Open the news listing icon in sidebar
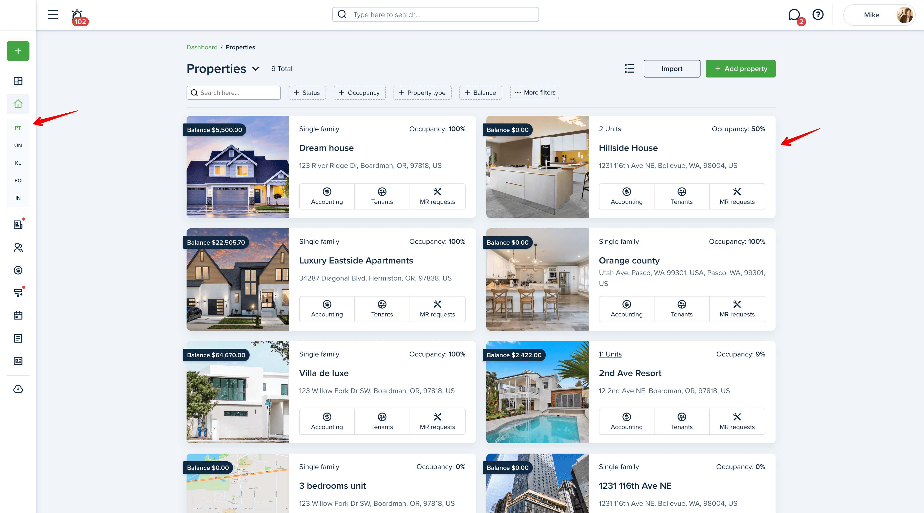924x513 pixels. coord(18,361)
